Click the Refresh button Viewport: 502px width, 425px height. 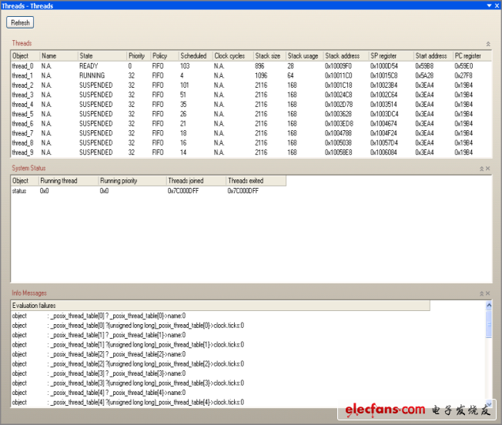pos(20,23)
